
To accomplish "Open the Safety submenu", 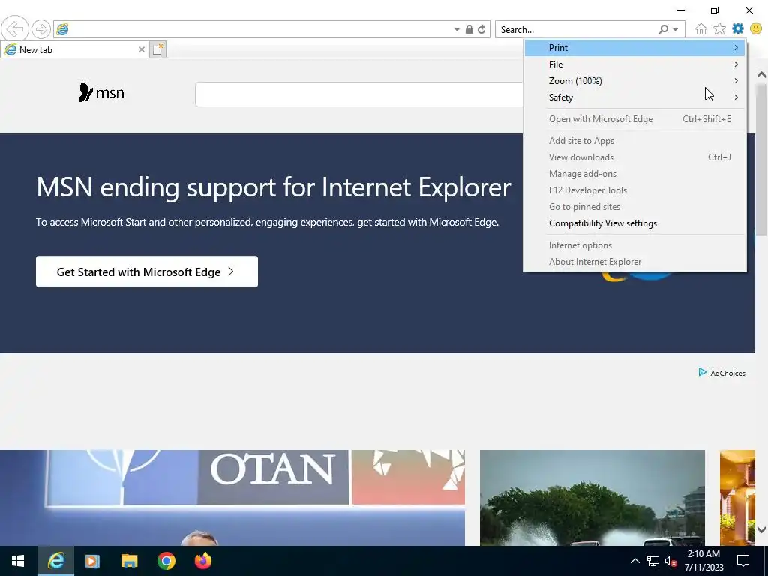I will coord(634,97).
